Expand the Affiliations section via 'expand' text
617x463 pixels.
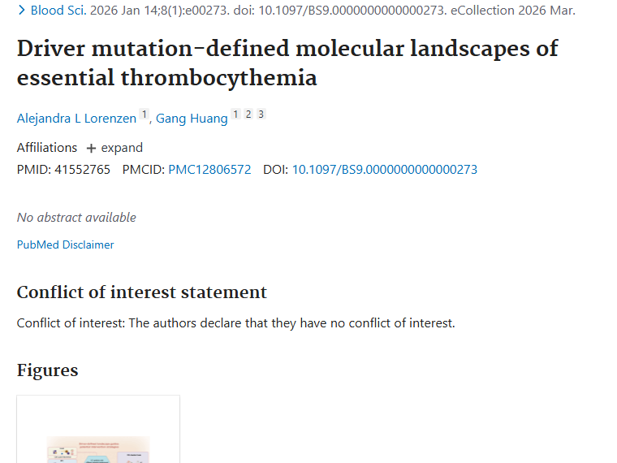coord(122,148)
